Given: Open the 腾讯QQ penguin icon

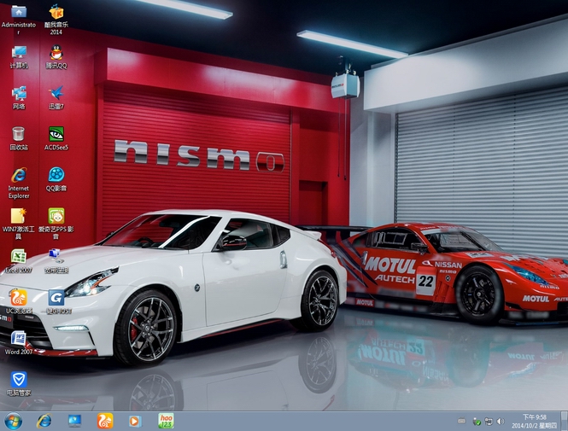Looking at the screenshot, I should pos(56,57).
